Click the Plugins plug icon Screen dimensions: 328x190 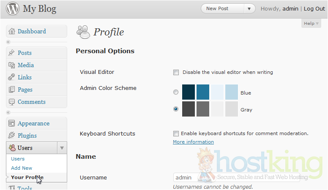12,136
